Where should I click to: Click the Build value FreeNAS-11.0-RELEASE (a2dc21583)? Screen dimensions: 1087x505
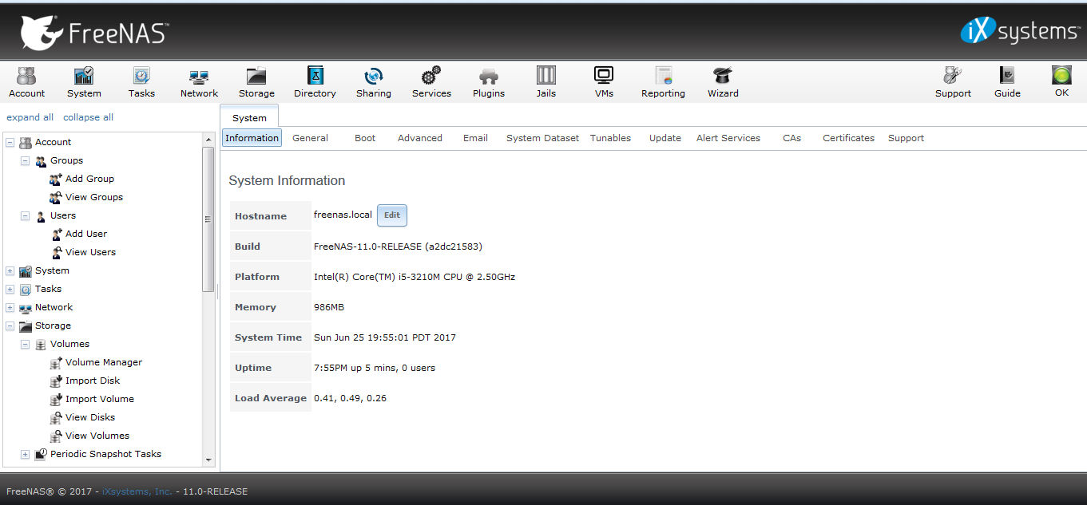coord(398,247)
